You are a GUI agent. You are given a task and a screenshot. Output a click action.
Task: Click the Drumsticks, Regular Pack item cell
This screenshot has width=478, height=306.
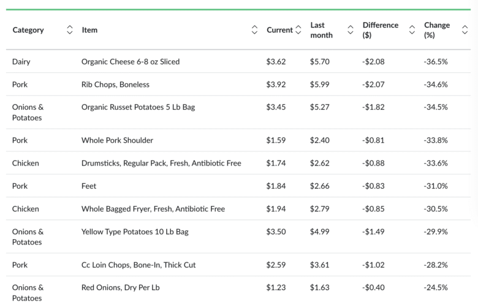[161, 163]
